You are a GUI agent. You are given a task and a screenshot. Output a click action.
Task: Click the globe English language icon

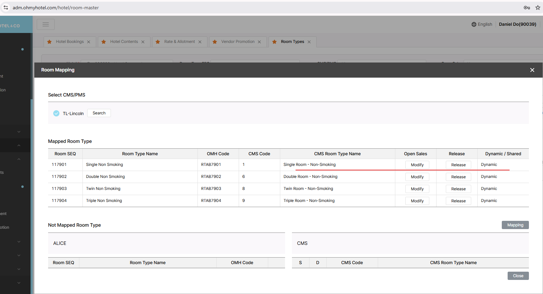pyautogui.click(x=474, y=24)
